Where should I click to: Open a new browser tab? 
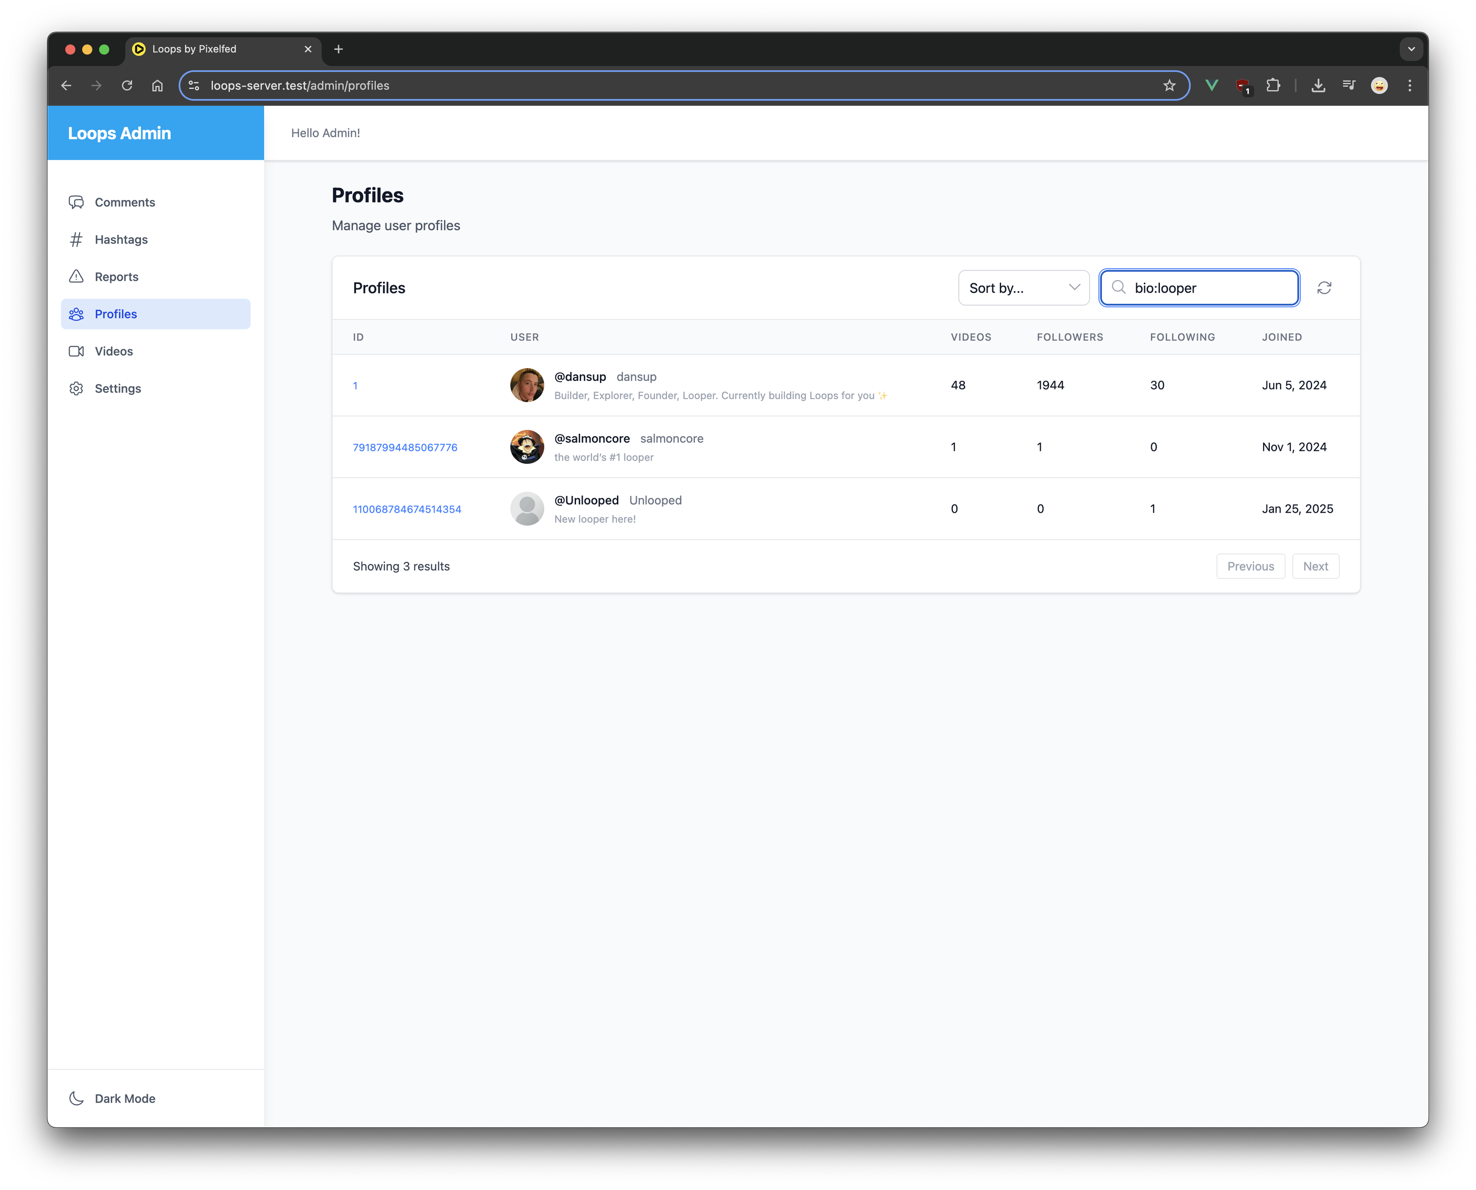tap(339, 49)
